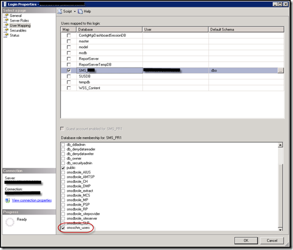Check the ReportServer map box
Image resolution: width=293 pixels, height=250 pixels.
[69, 59]
